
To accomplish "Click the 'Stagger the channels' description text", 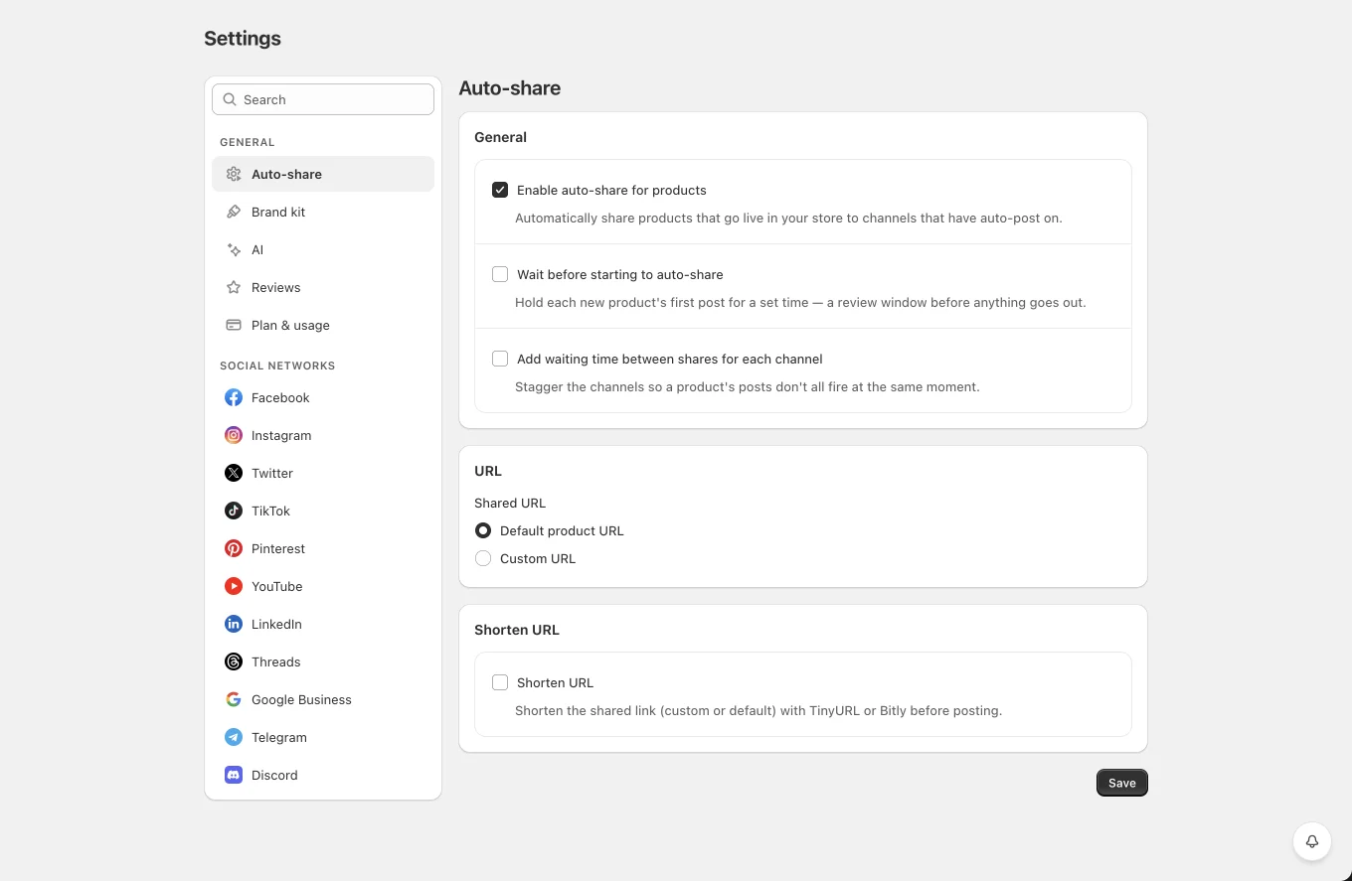I will pos(748,386).
